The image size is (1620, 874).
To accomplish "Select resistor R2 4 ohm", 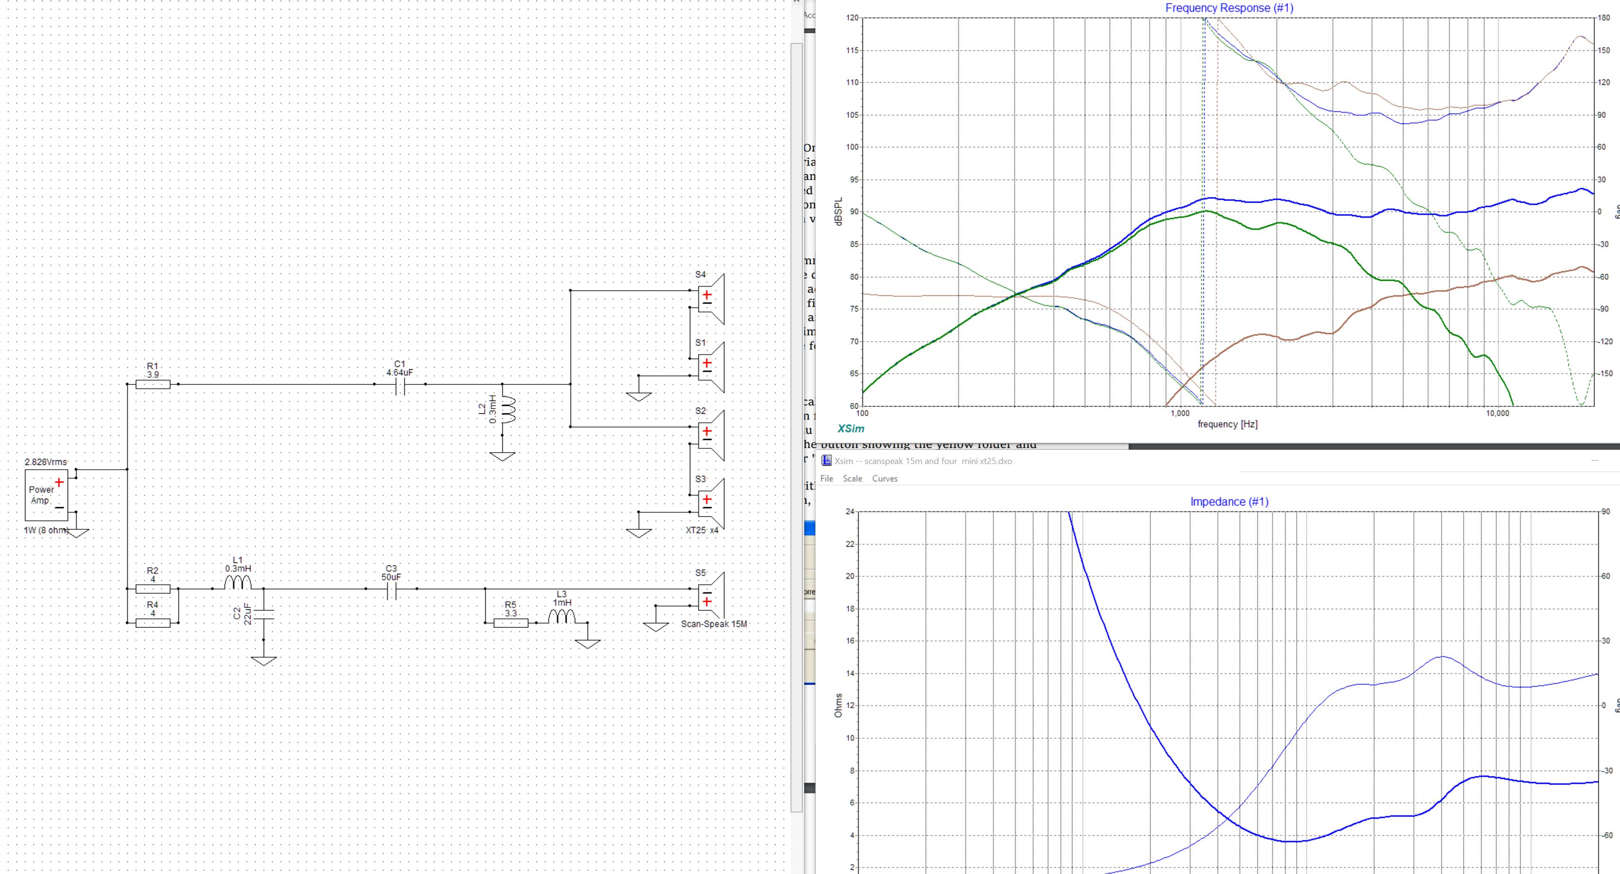I will tap(153, 589).
